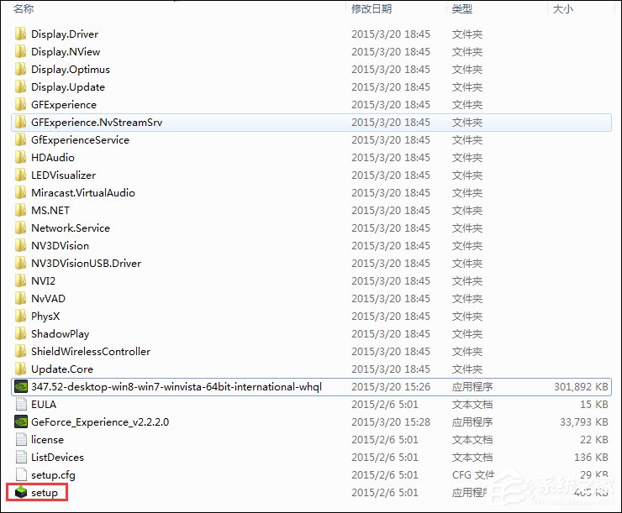Click the Display.Optimus folder icon

(x=21, y=70)
